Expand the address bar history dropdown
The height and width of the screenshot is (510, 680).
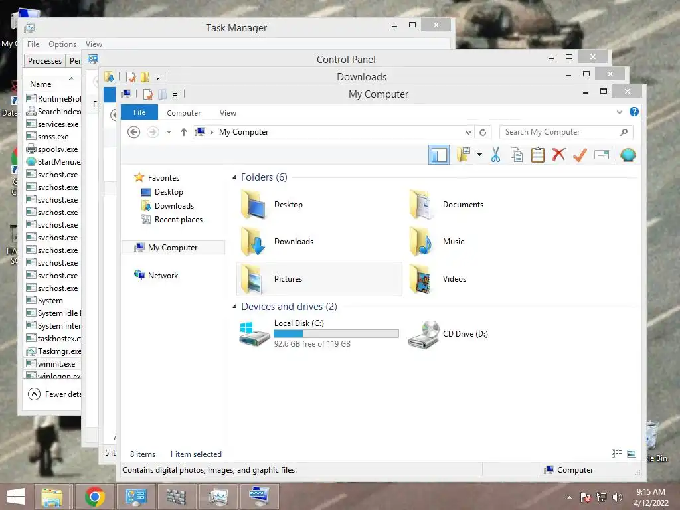[x=468, y=132]
